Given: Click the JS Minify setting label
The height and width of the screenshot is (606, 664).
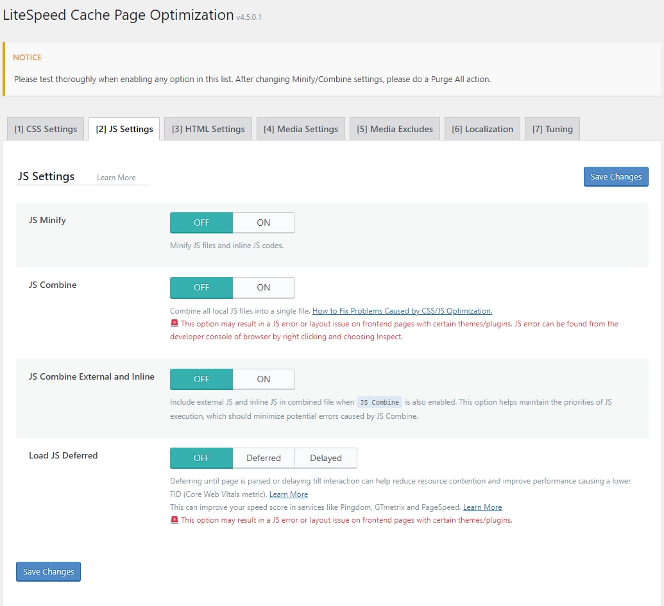Looking at the screenshot, I should click(x=47, y=220).
